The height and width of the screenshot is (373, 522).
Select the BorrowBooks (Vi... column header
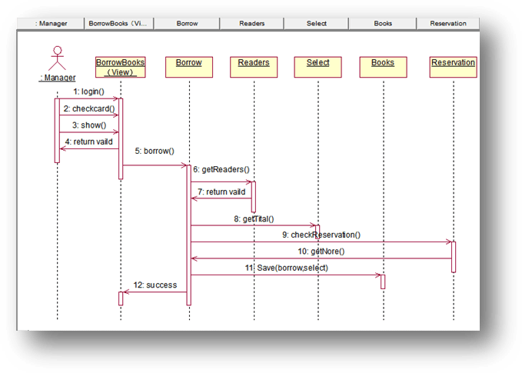(x=119, y=24)
